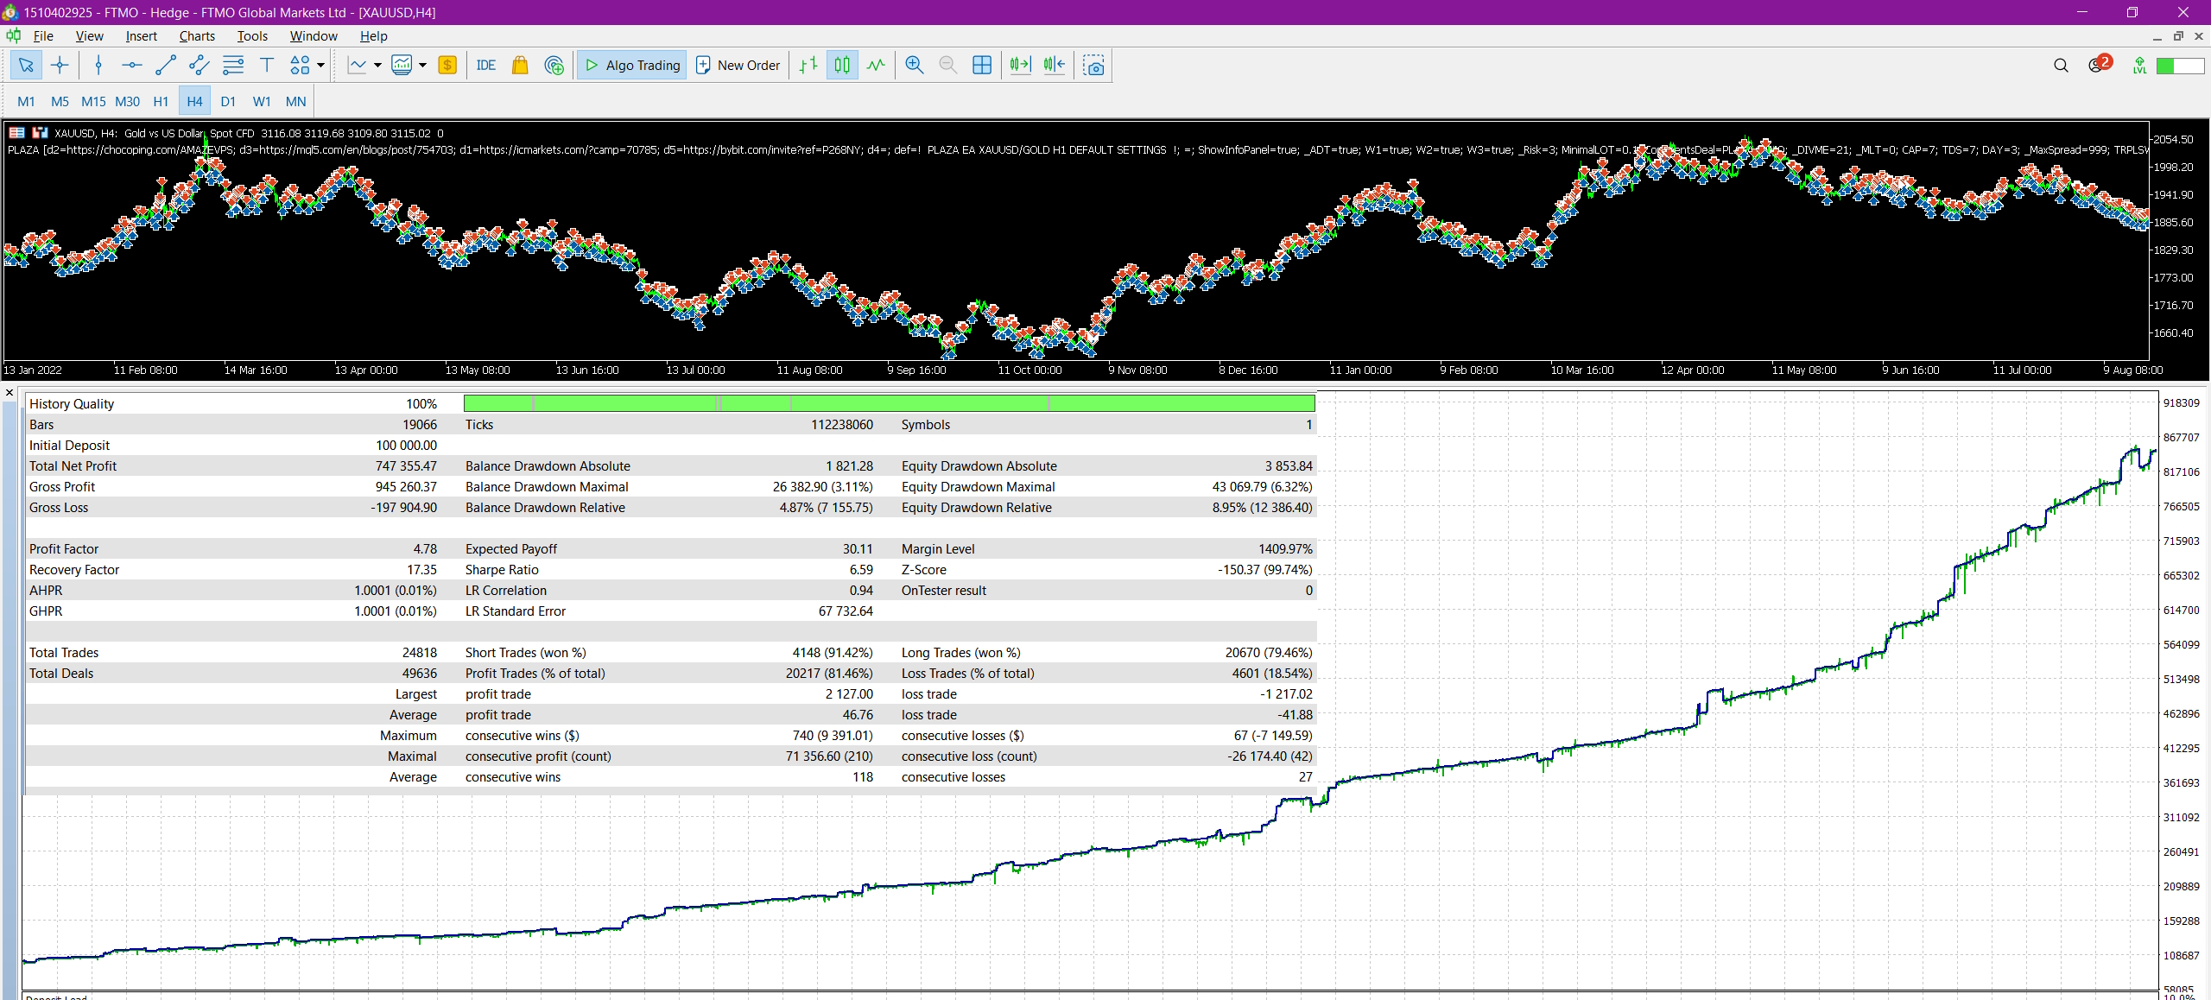Click the Profit Factor value 4.78
2211x1000 pixels.
[425, 549]
